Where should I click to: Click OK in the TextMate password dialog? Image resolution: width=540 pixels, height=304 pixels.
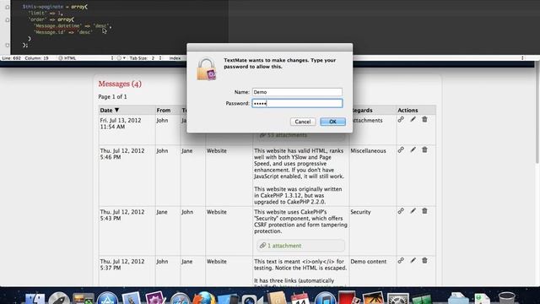click(x=332, y=122)
